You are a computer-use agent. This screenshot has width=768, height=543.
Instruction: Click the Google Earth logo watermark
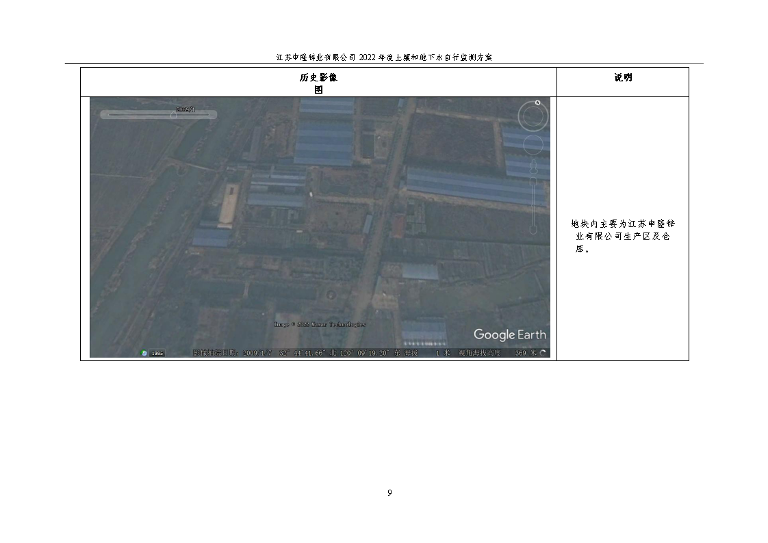tap(509, 334)
